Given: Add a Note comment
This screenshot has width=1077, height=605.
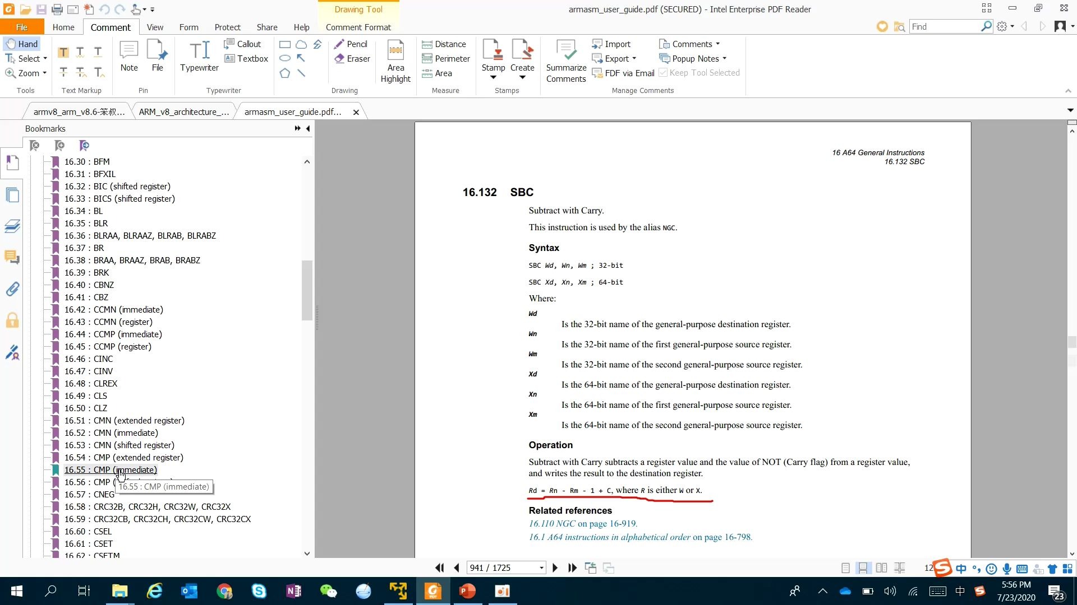Looking at the screenshot, I should 129,57.
